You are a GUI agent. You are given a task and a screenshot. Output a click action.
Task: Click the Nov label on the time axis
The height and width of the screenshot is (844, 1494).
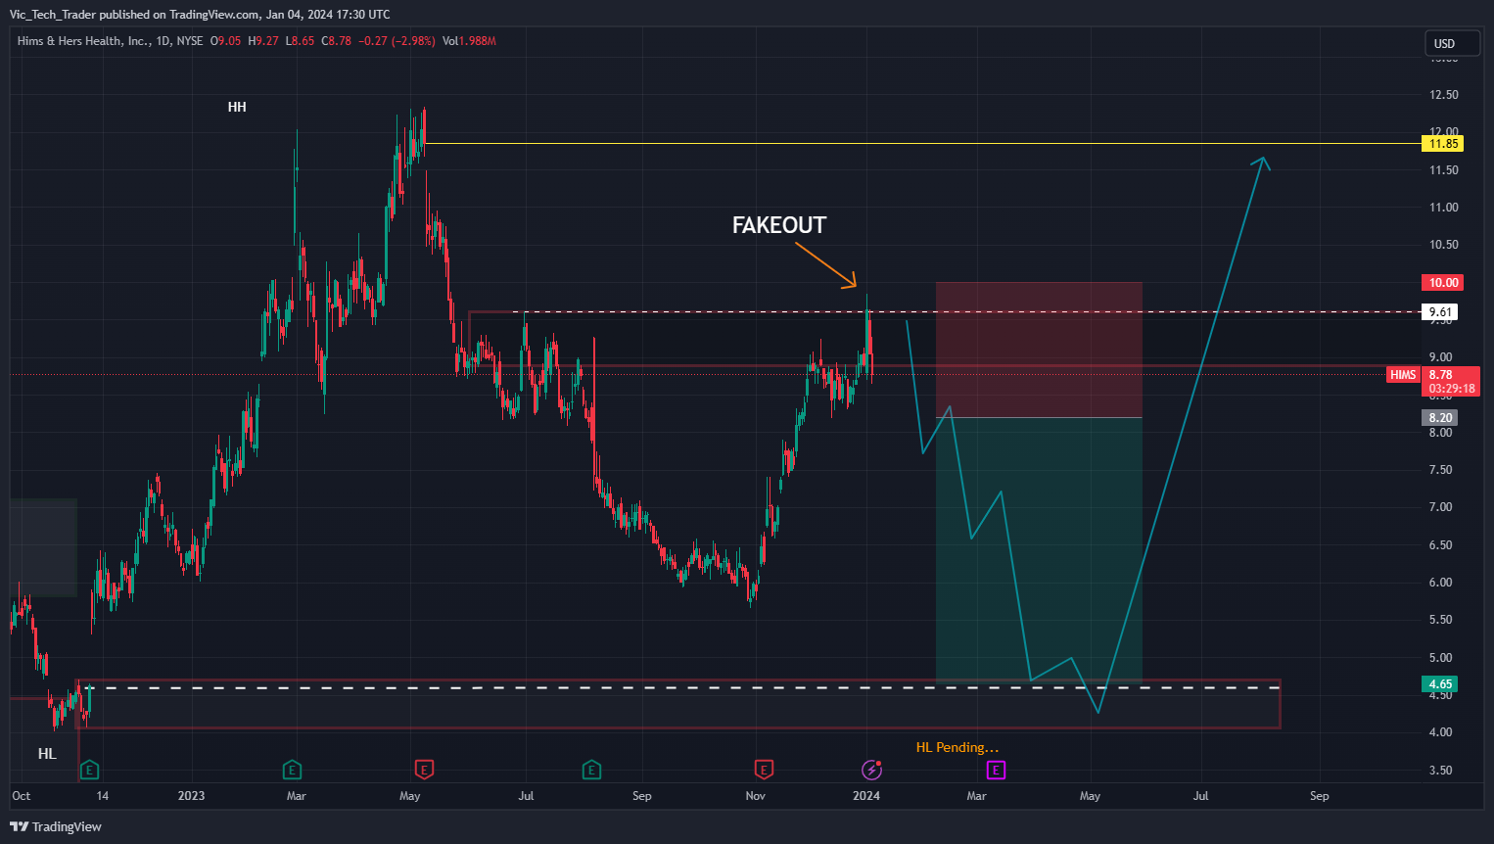[x=756, y=796]
